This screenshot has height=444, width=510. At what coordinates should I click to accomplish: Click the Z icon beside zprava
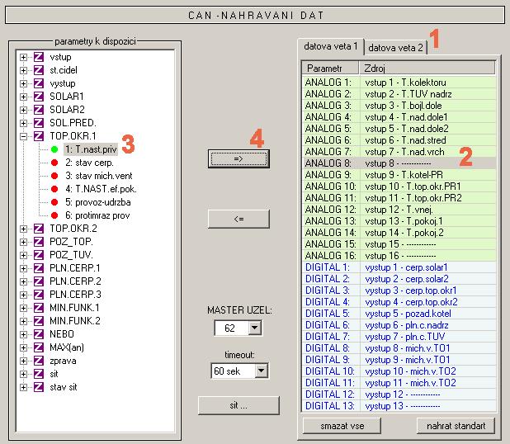tap(39, 361)
